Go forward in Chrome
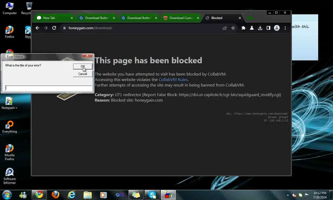 46,28
